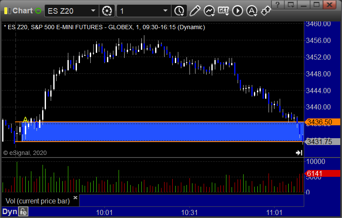Image resolution: width=342 pixels, height=218 pixels.
Task: Click the play replay button
Action: (x=238, y=11)
